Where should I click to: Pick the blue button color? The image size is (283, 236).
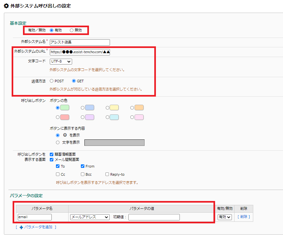tap(90, 108)
